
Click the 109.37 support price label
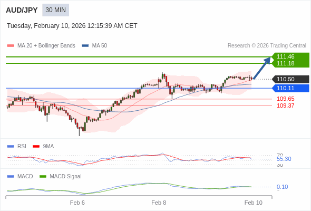pos(285,105)
